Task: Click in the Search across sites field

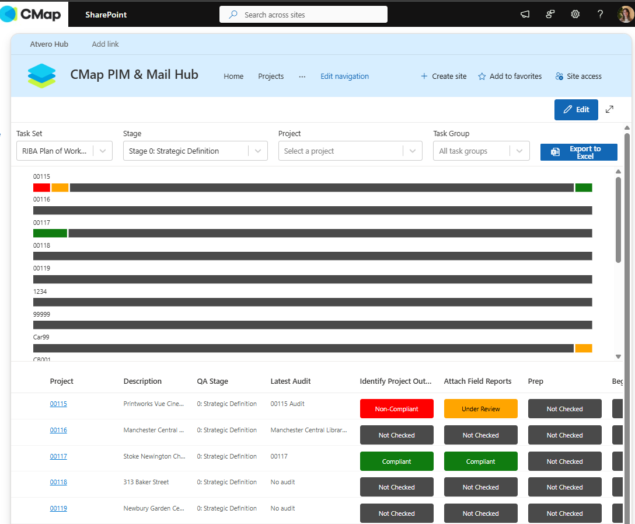Action: (303, 15)
